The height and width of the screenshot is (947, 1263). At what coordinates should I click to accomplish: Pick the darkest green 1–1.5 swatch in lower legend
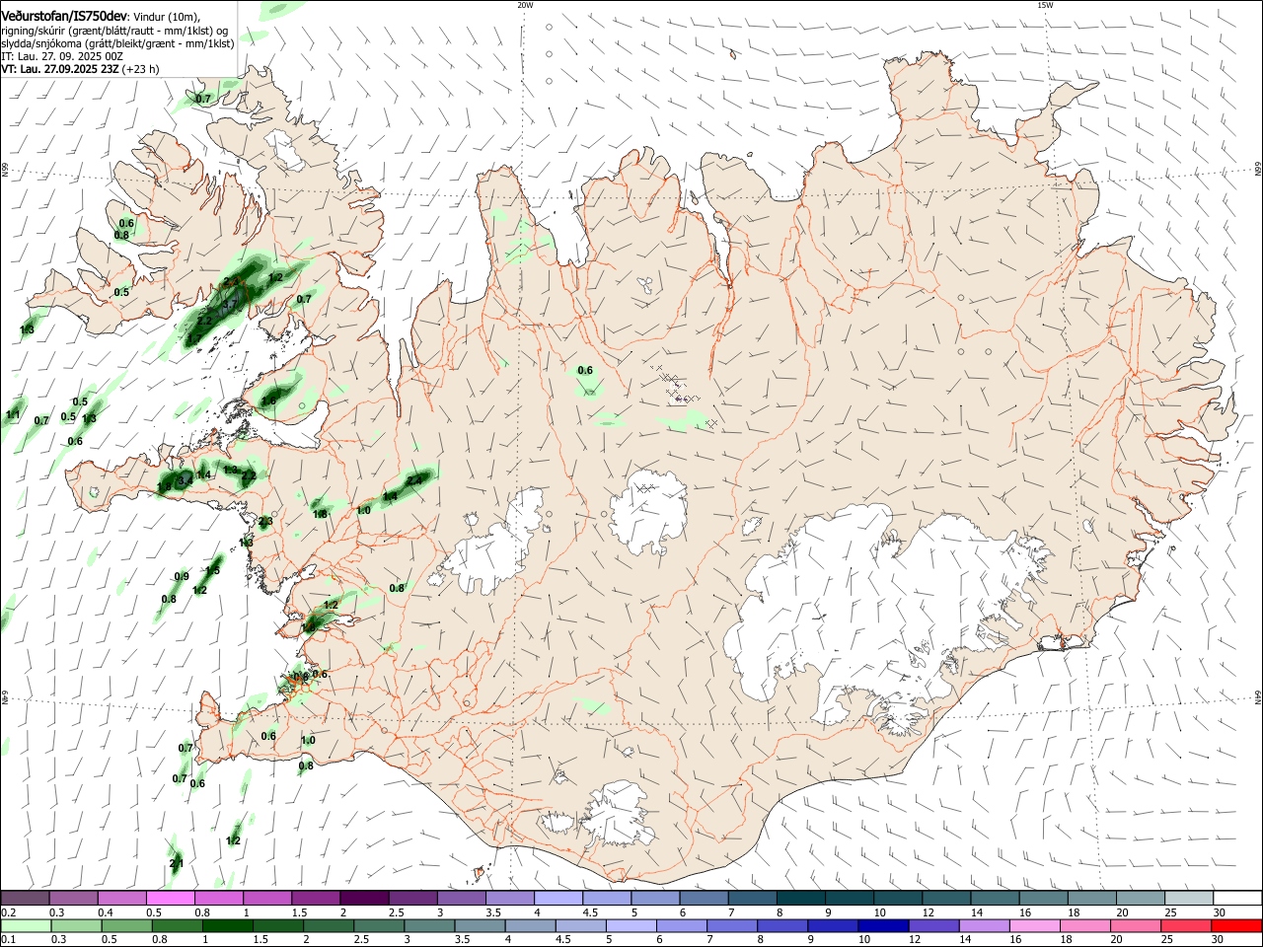point(230,925)
